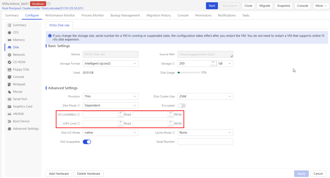Click the Memory icon in sidebar
This screenshot has height=178, width=330.
(x=10, y=40)
